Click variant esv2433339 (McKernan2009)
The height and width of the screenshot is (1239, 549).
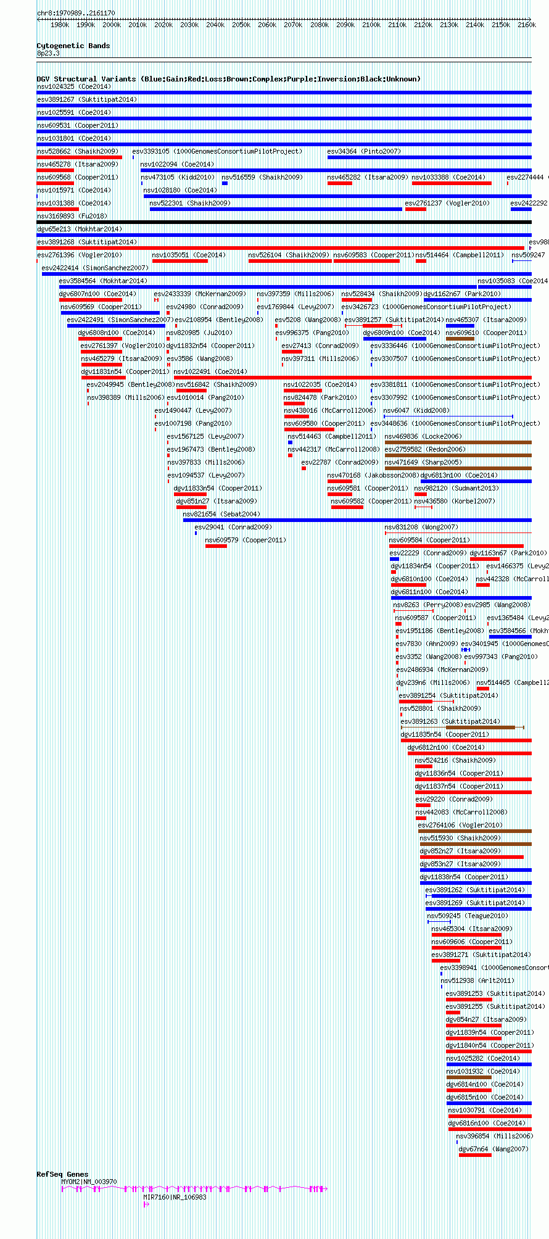[200, 294]
